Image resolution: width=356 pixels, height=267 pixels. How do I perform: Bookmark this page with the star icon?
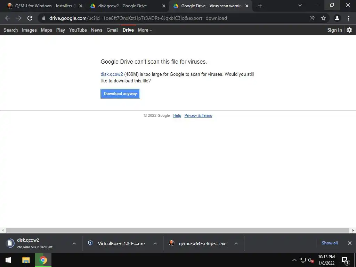[x=323, y=18]
